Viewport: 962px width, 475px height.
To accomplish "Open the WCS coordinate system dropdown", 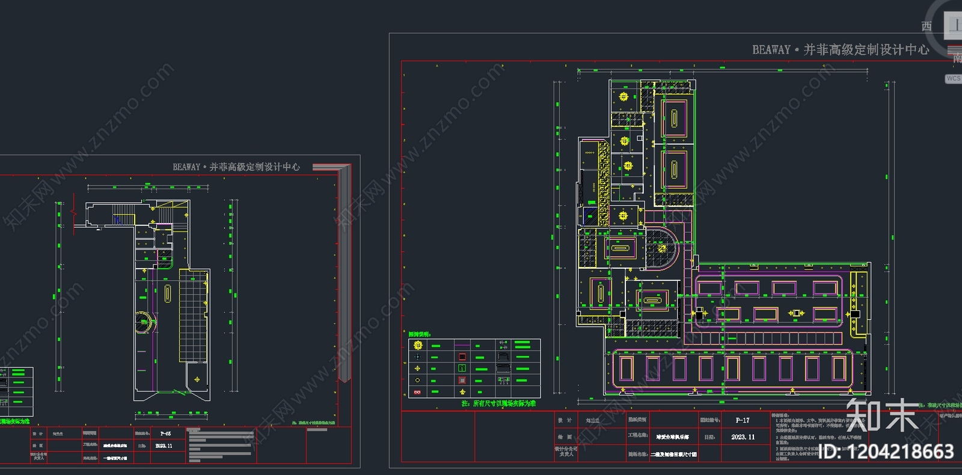I will (954, 78).
